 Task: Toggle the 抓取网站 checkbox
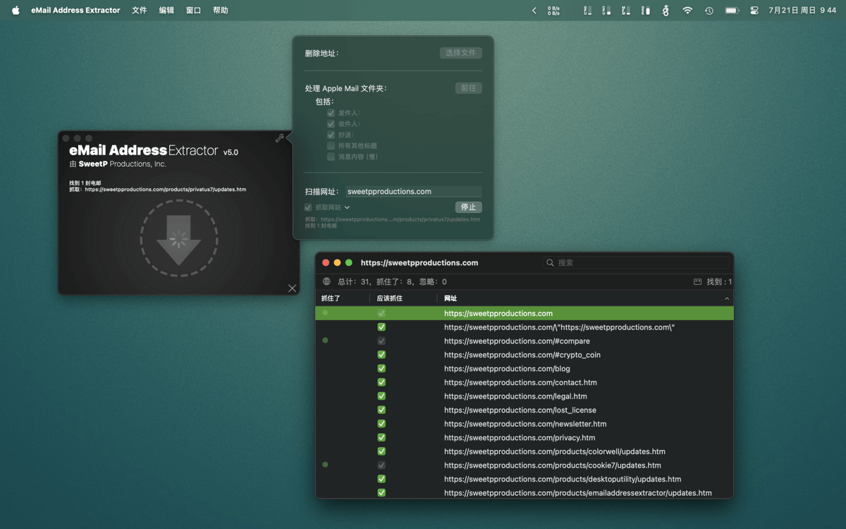pos(308,207)
